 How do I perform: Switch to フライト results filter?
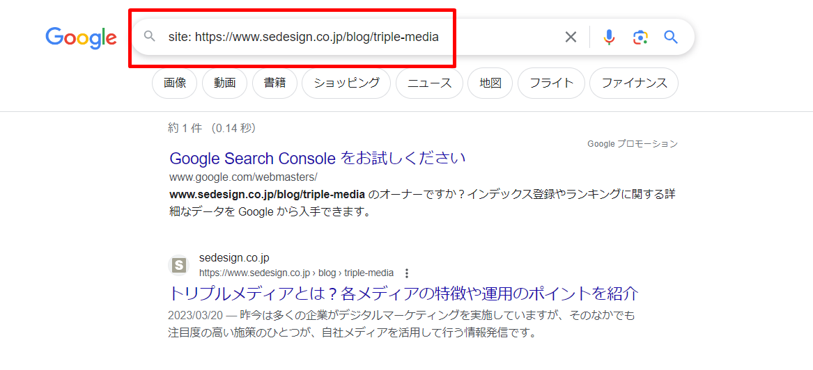[551, 83]
